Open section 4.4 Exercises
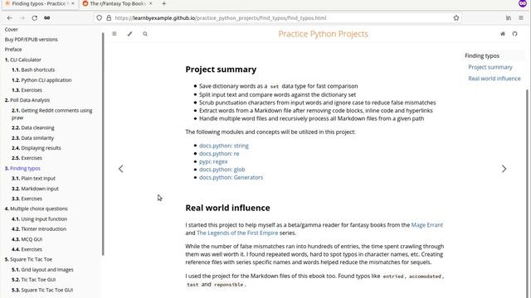This screenshot has height=298, width=531. pos(27,249)
